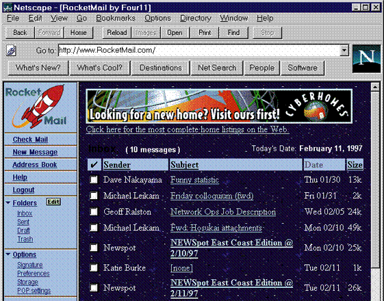Click the home listings text link
Viewport: 384px width, 301px height.
[x=188, y=129]
